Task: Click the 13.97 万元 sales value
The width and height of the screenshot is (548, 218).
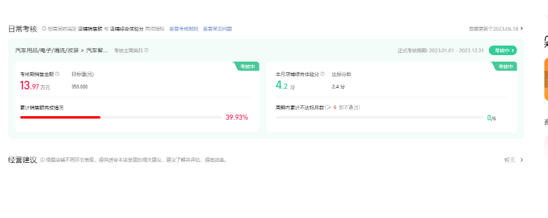Action: (35, 86)
